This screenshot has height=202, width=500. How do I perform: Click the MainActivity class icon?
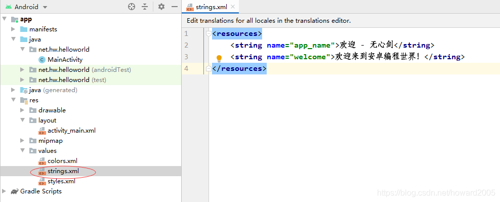[42, 60]
